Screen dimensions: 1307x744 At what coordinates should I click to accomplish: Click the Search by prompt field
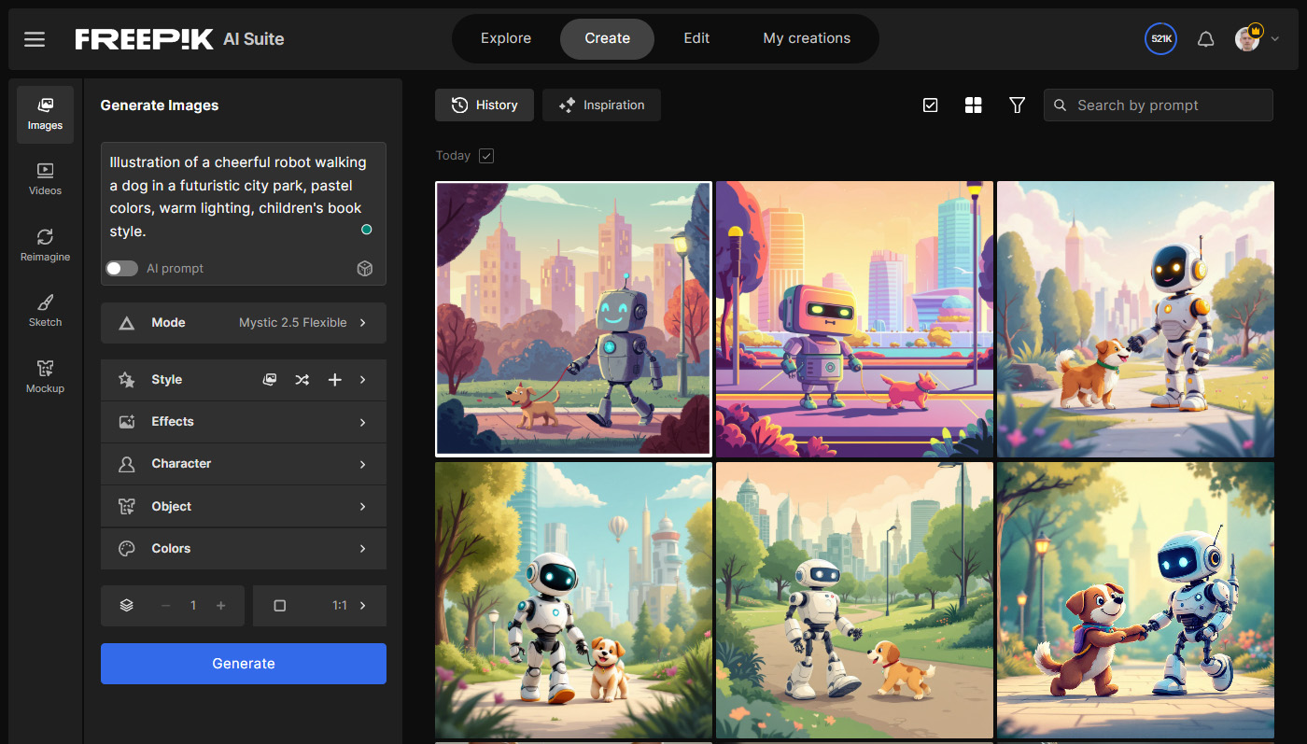(x=1159, y=105)
